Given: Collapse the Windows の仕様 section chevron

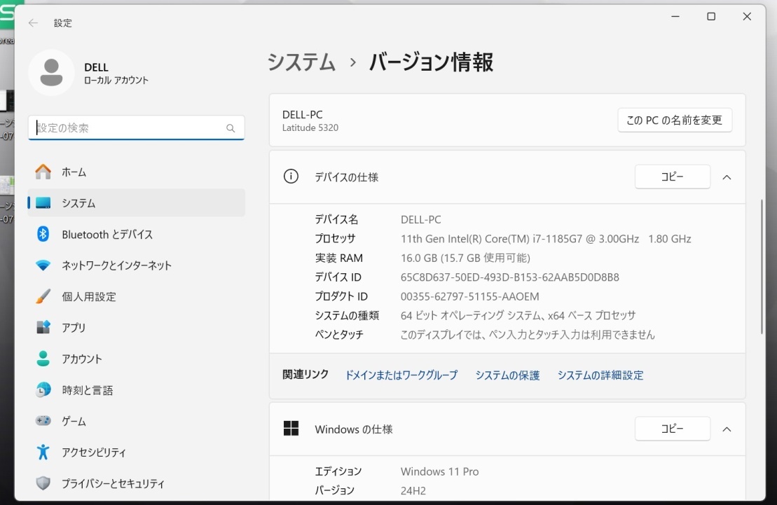Looking at the screenshot, I should pyautogui.click(x=727, y=429).
